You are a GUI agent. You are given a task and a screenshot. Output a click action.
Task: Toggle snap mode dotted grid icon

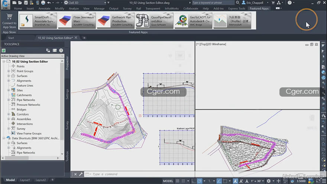coord(183,181)
